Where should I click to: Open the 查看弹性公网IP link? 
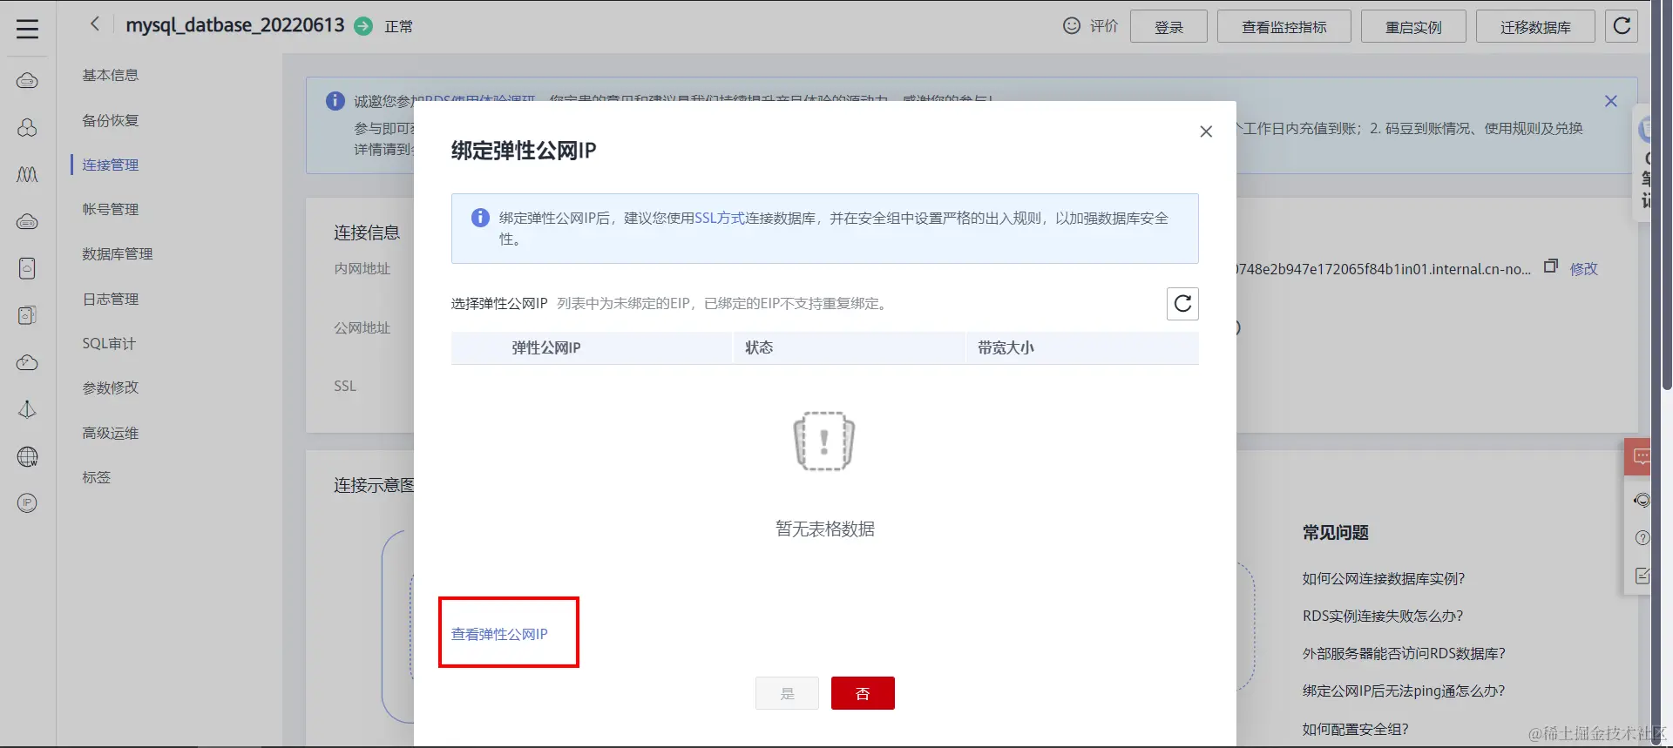pos(499,634)
